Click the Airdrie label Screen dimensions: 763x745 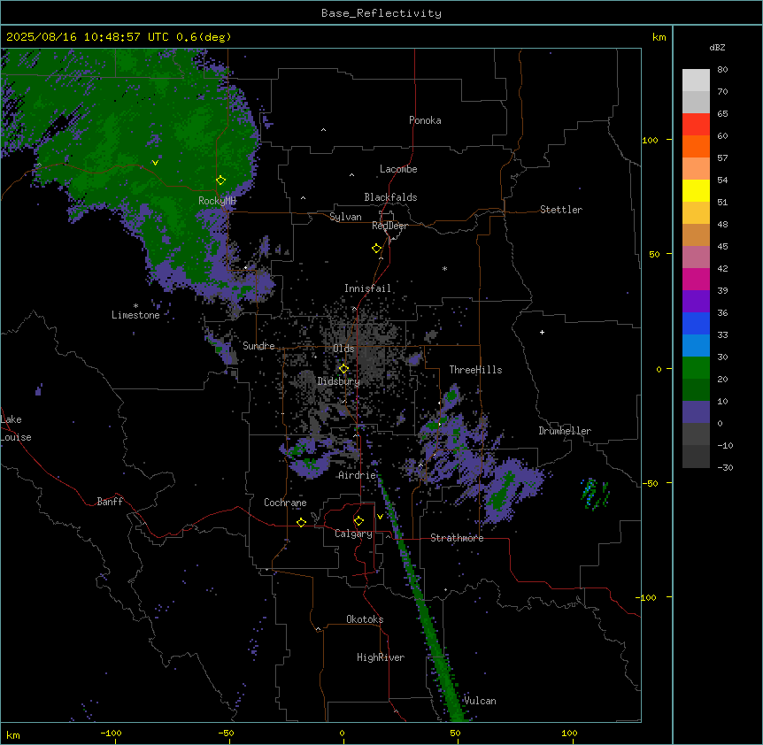point(358,475)
